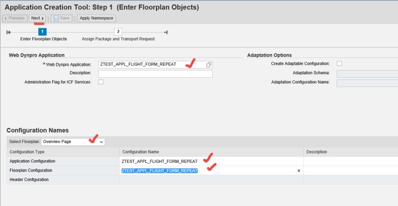Click the Configuration Type column header
Screen dimensions: 398x206
click(x=63, y=152)
